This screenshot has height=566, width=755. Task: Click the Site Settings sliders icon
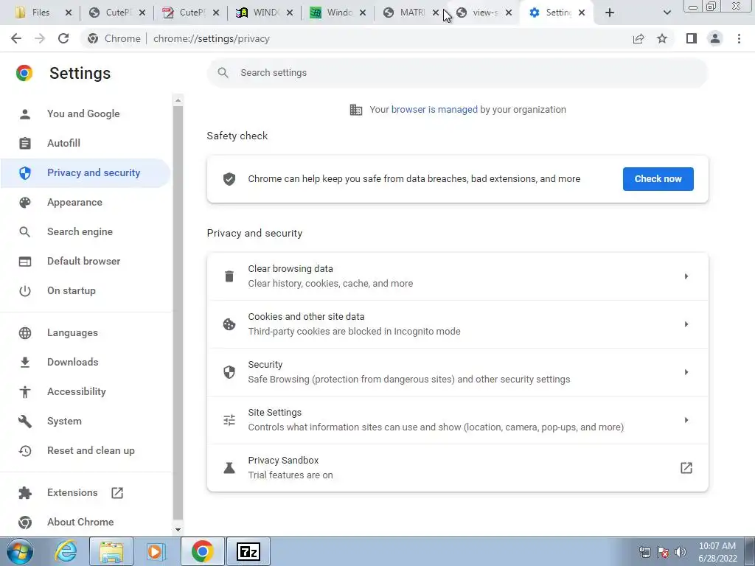(x=229, y=419)
